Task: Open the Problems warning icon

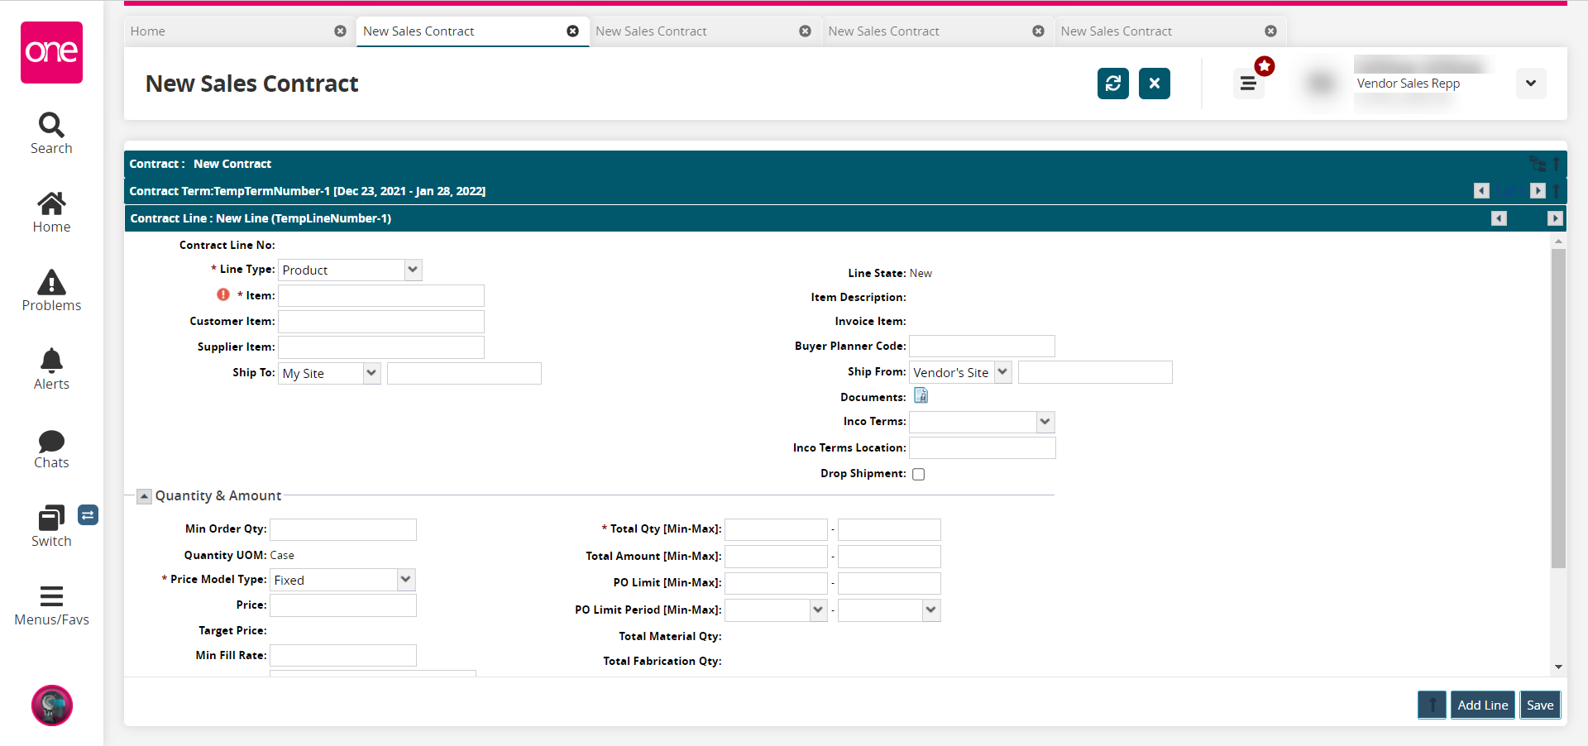Action: 51,283
